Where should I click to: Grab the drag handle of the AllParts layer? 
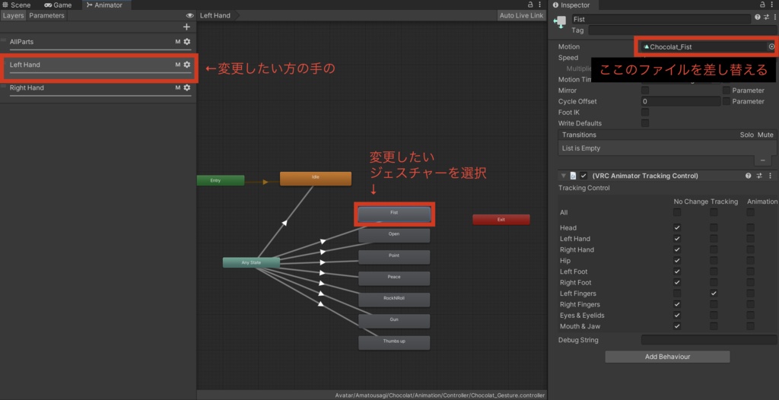coord(4,40)
